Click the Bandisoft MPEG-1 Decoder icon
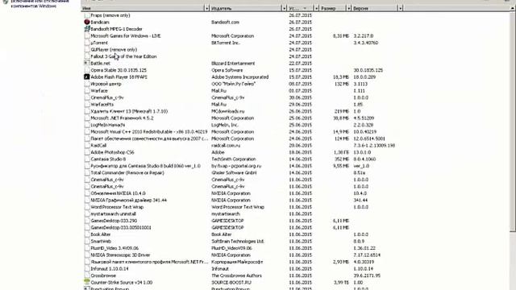Screen dimensions: 516x290 point(87,29)
